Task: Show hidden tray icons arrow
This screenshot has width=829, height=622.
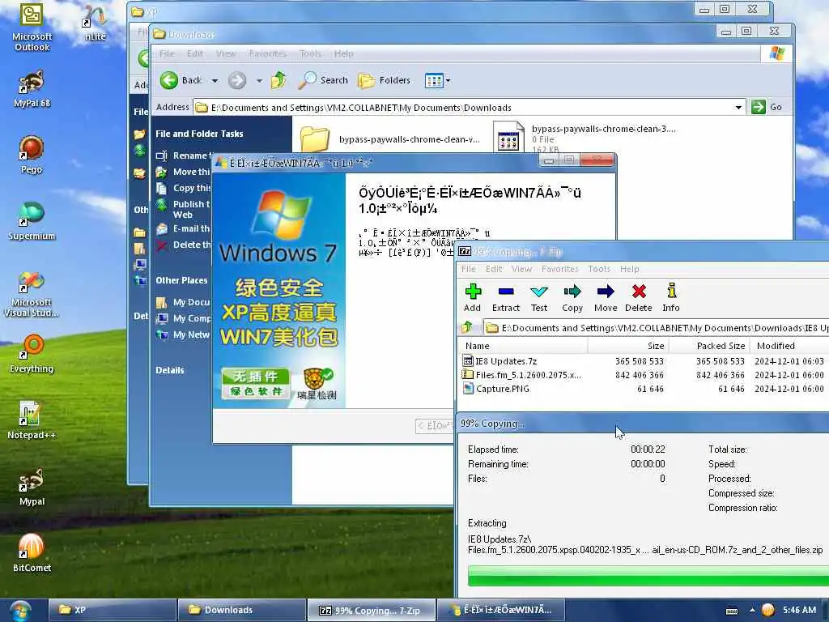Action: pyautogui.click(x=752, y=611)
